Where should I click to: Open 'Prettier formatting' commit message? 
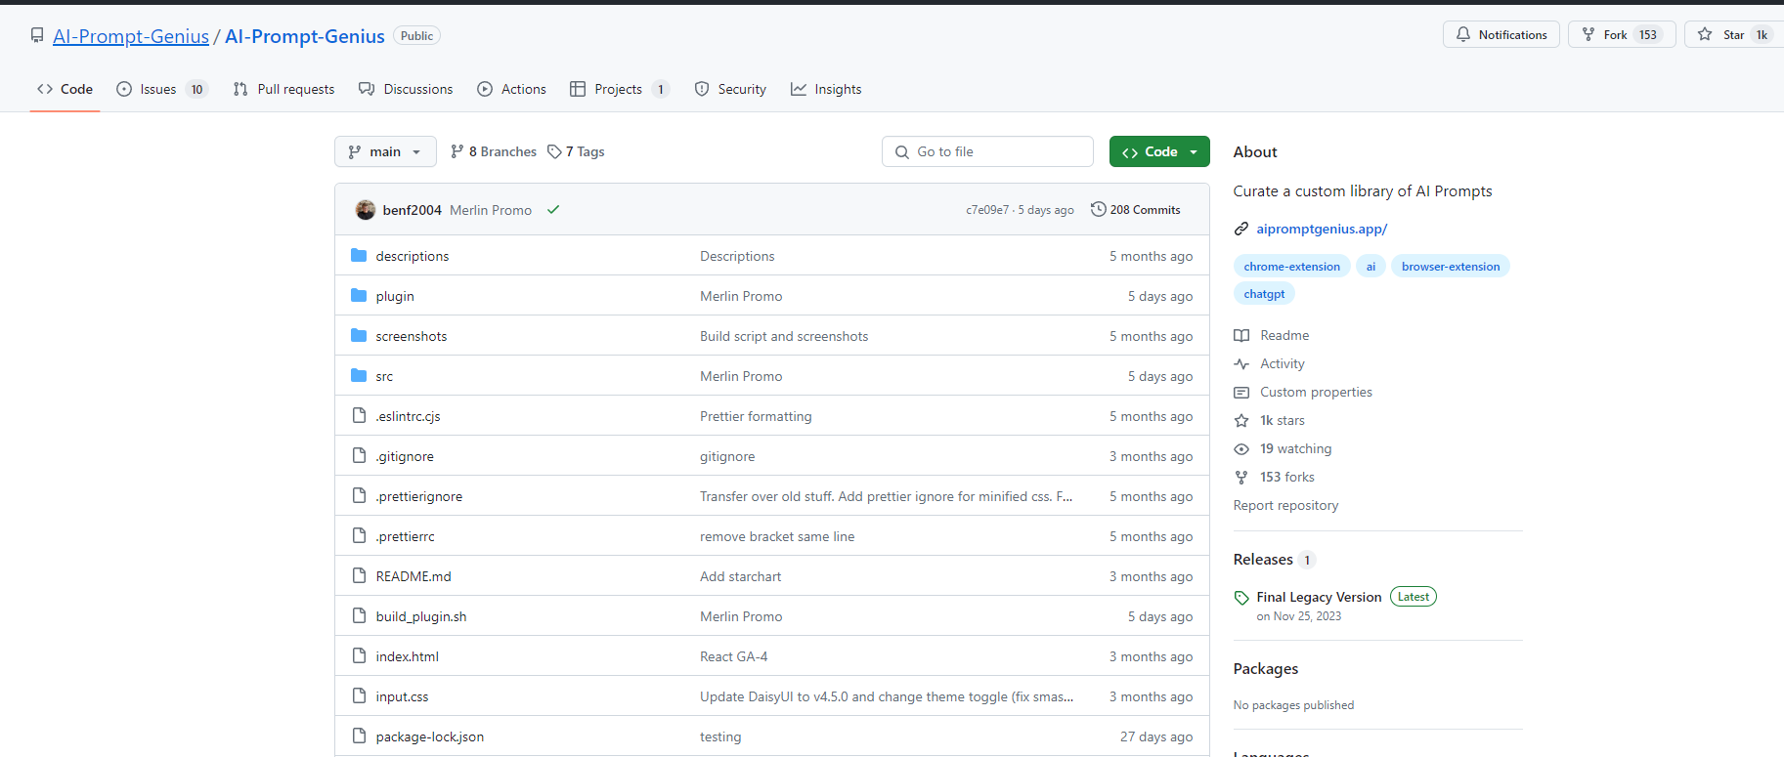click(756, 416)
